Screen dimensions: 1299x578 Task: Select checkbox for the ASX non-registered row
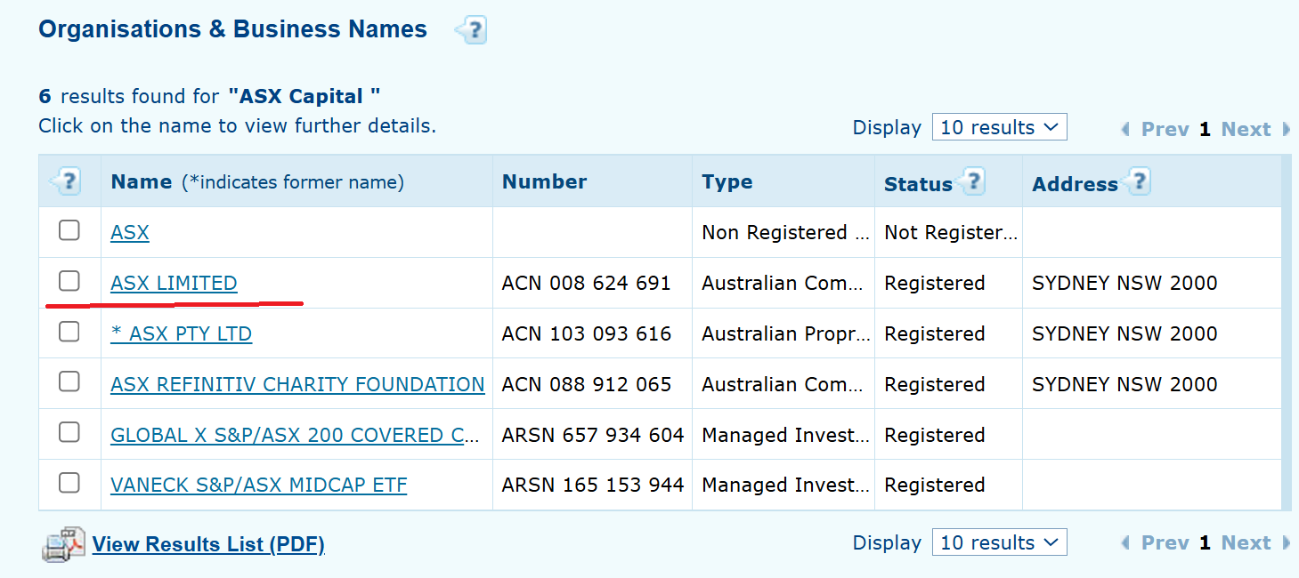coord(69,231)
